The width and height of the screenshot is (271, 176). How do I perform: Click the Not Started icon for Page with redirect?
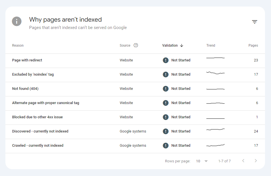tap(166, 60)
